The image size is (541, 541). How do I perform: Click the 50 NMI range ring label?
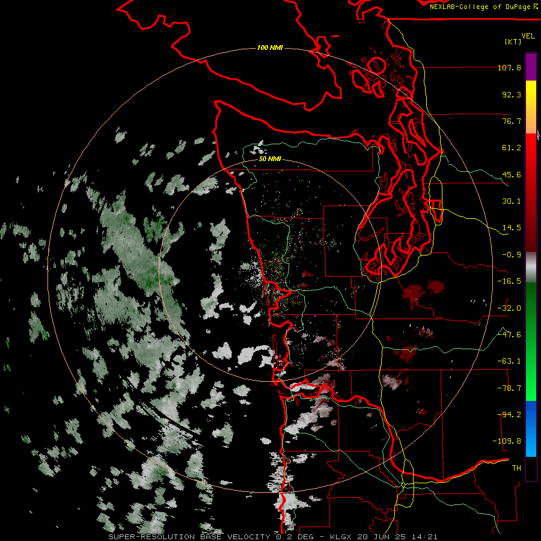(270, 159)
